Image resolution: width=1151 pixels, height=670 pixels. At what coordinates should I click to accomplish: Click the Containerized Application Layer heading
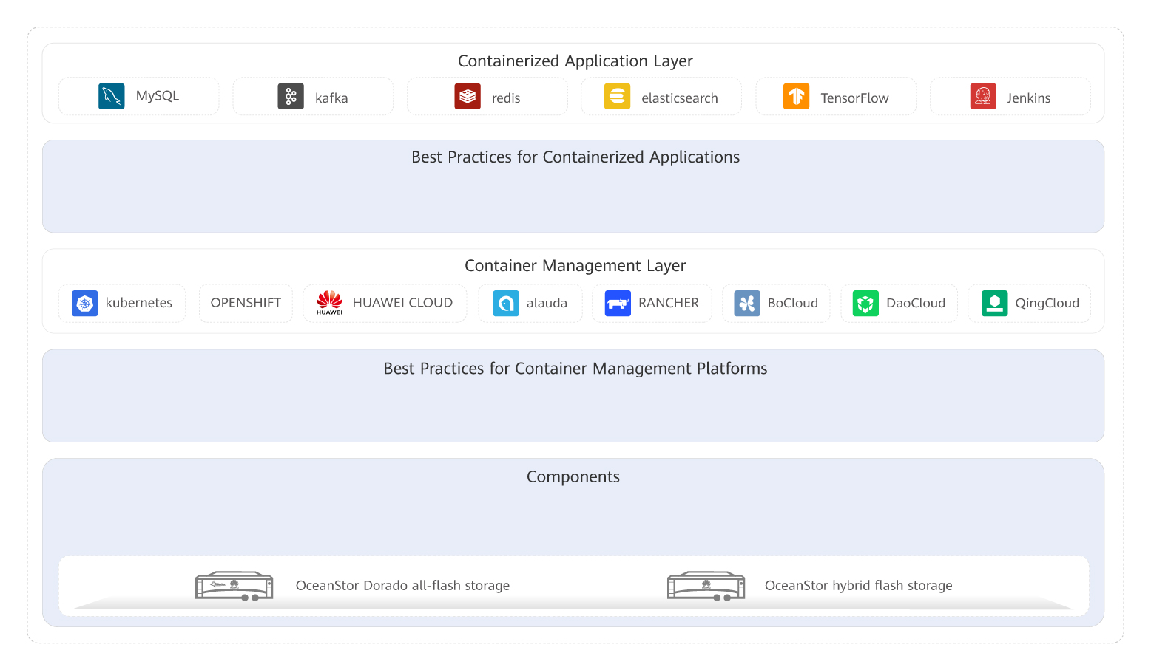[575, 61]
